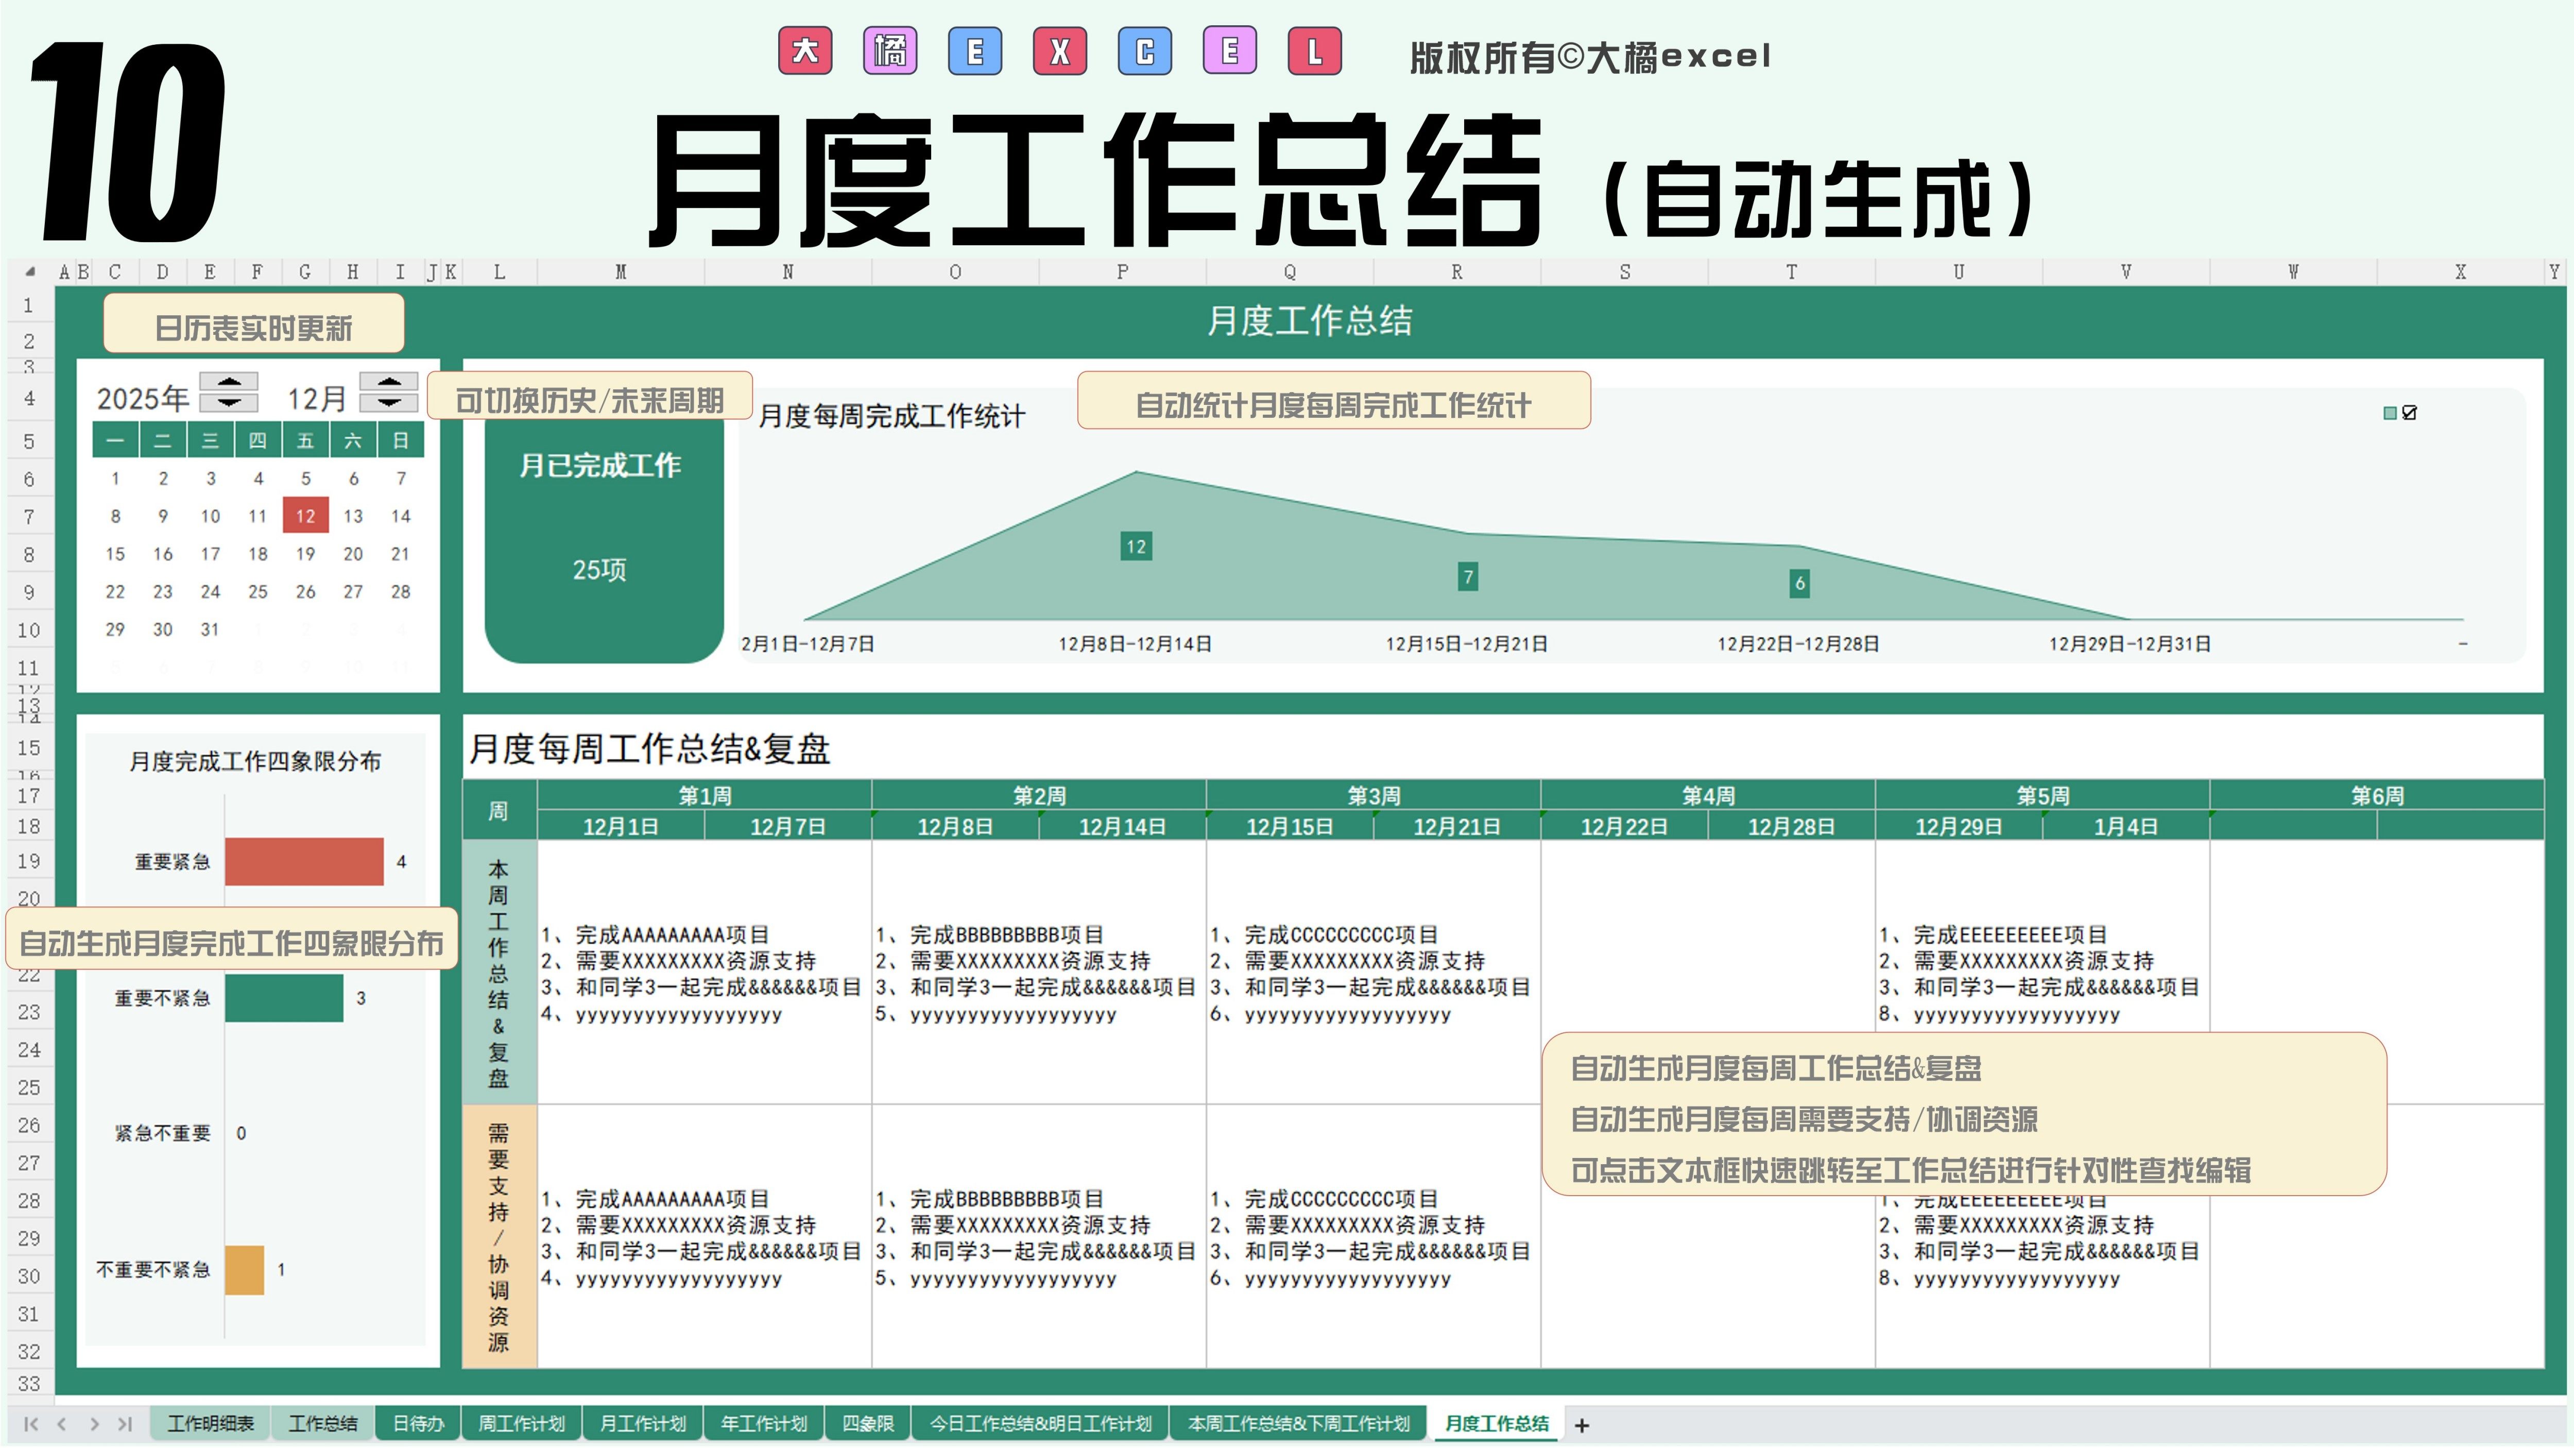
Task: Open the 周工作计划 sheet tab
Action: tap(522, 1423)
